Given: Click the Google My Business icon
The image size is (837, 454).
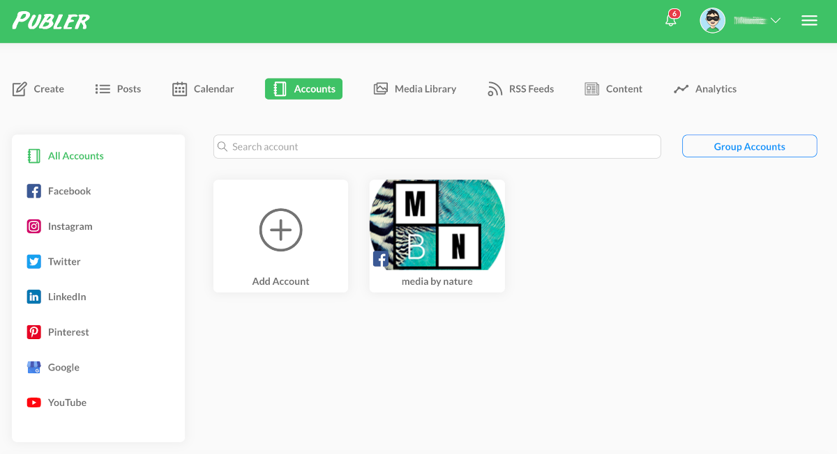Looking at the screenshot, I should (x=33, y=368).
